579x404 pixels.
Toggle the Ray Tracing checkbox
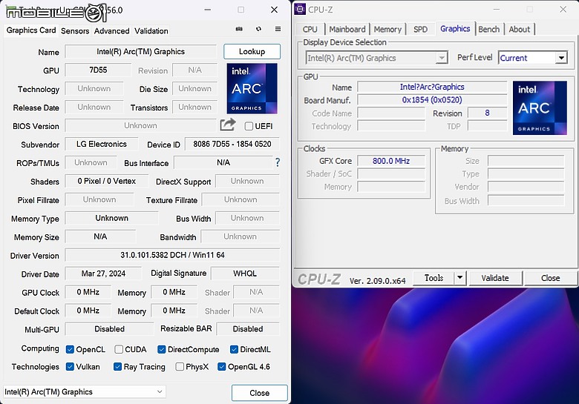[117, 367]
